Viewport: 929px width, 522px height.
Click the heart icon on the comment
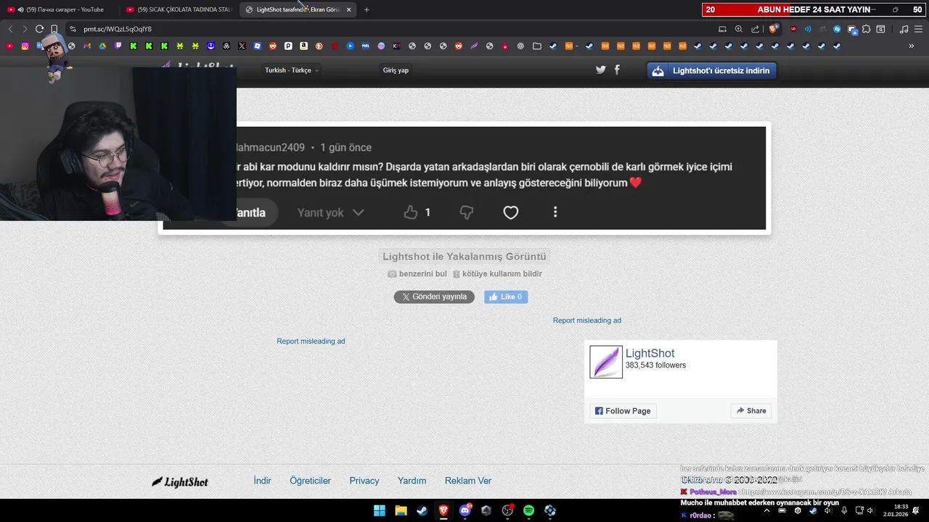click(x=511, y=212)
